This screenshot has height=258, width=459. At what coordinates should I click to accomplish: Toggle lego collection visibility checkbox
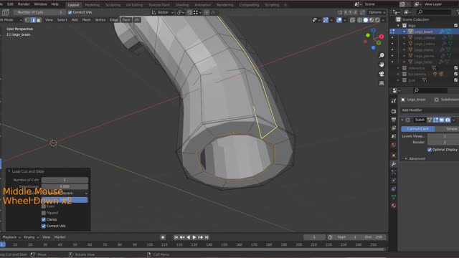456,26
